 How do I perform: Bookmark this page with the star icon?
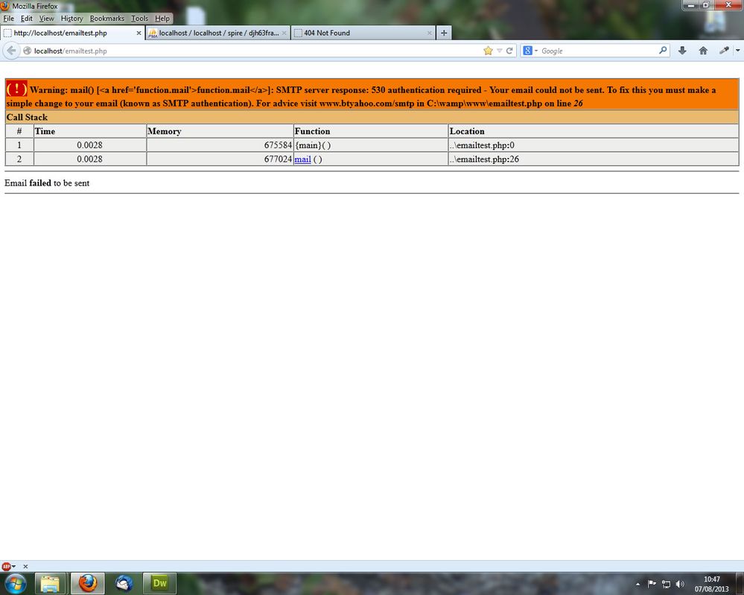[488, 51]
